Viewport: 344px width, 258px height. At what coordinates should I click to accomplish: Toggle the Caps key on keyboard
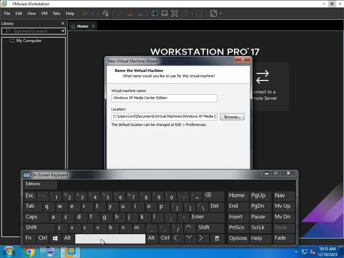[x=36, y=217]
